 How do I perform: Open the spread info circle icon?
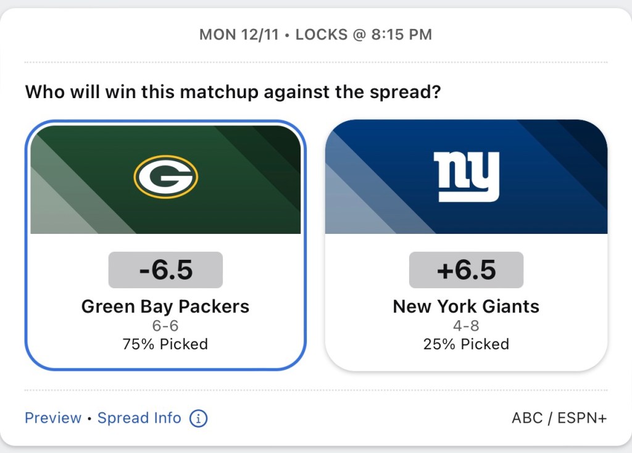click(198, 418)
